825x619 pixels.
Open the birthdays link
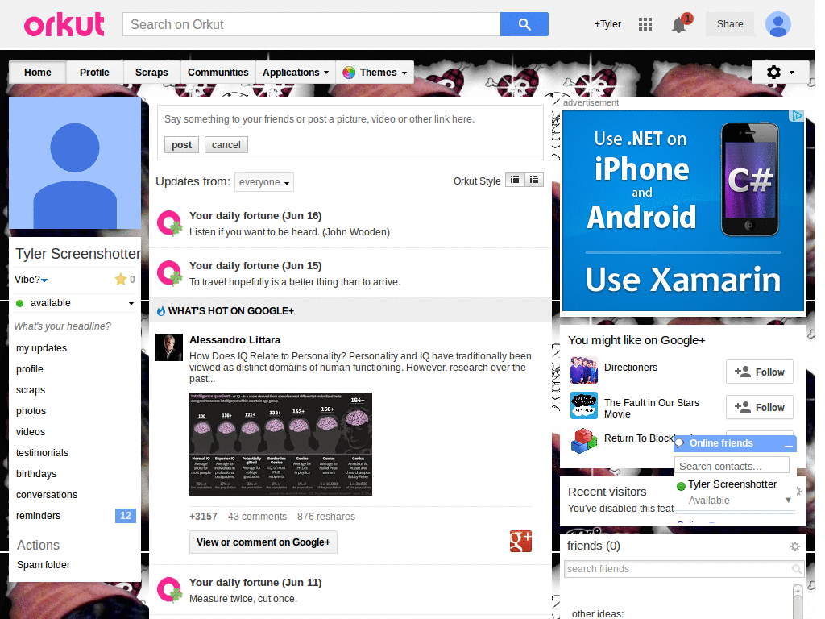click(x=36, y=474)
